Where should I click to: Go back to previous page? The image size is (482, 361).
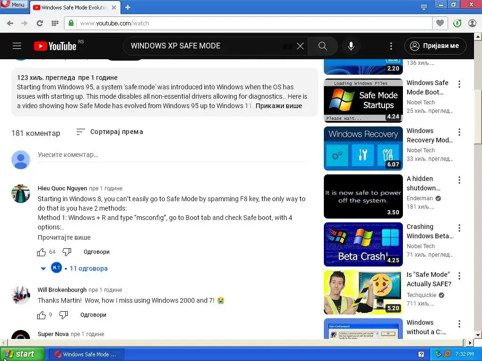coord(10,23)
